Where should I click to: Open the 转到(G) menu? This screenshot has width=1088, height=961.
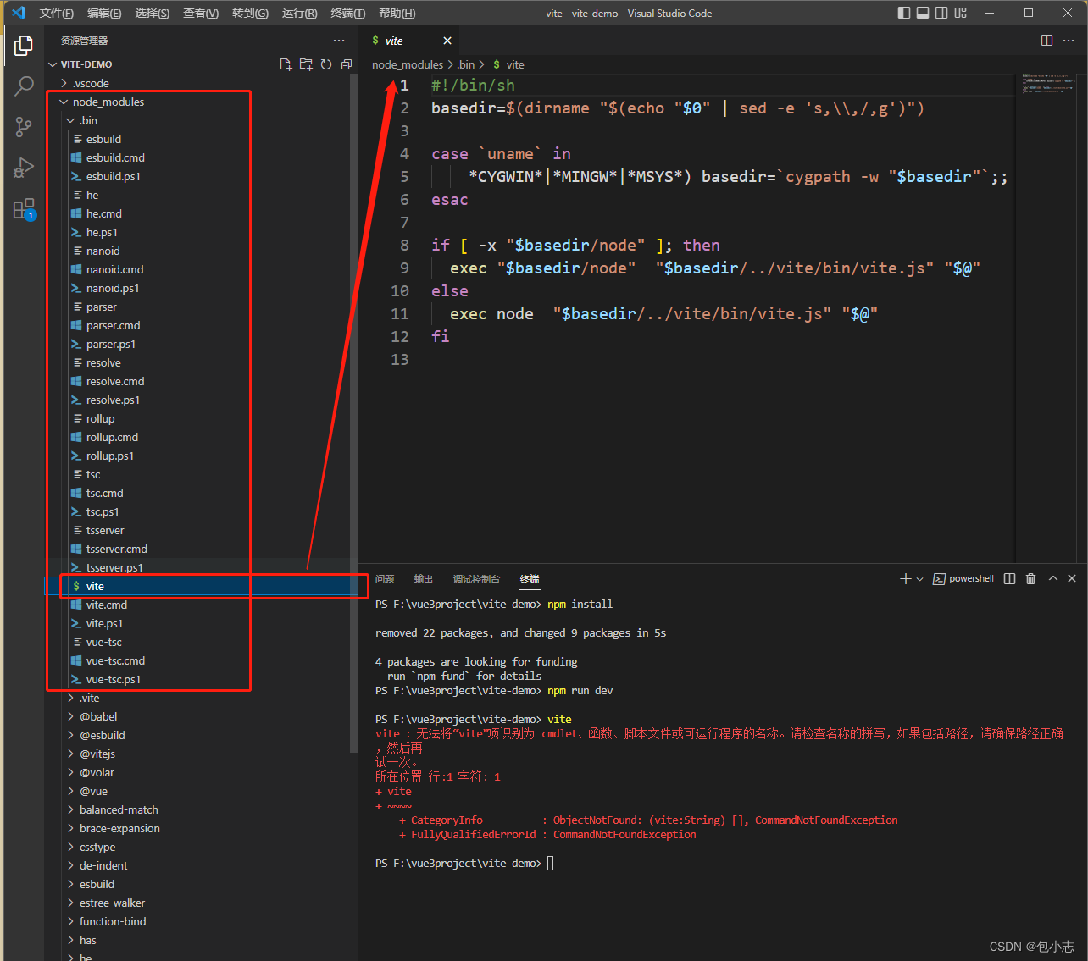250,13
